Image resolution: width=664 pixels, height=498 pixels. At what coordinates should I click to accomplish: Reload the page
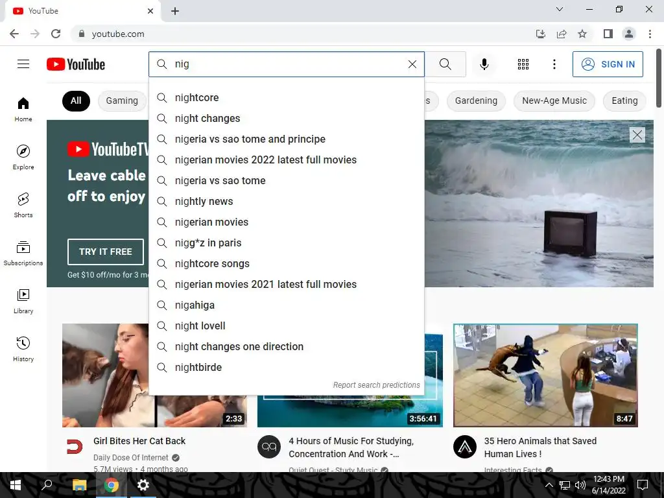56,34
